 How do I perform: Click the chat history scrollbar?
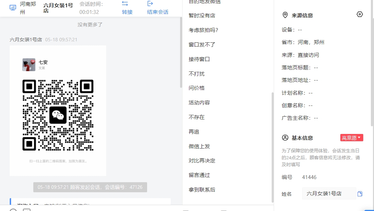tap(181, 52)
